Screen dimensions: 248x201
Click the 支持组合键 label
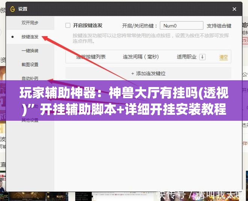(219, 26)
